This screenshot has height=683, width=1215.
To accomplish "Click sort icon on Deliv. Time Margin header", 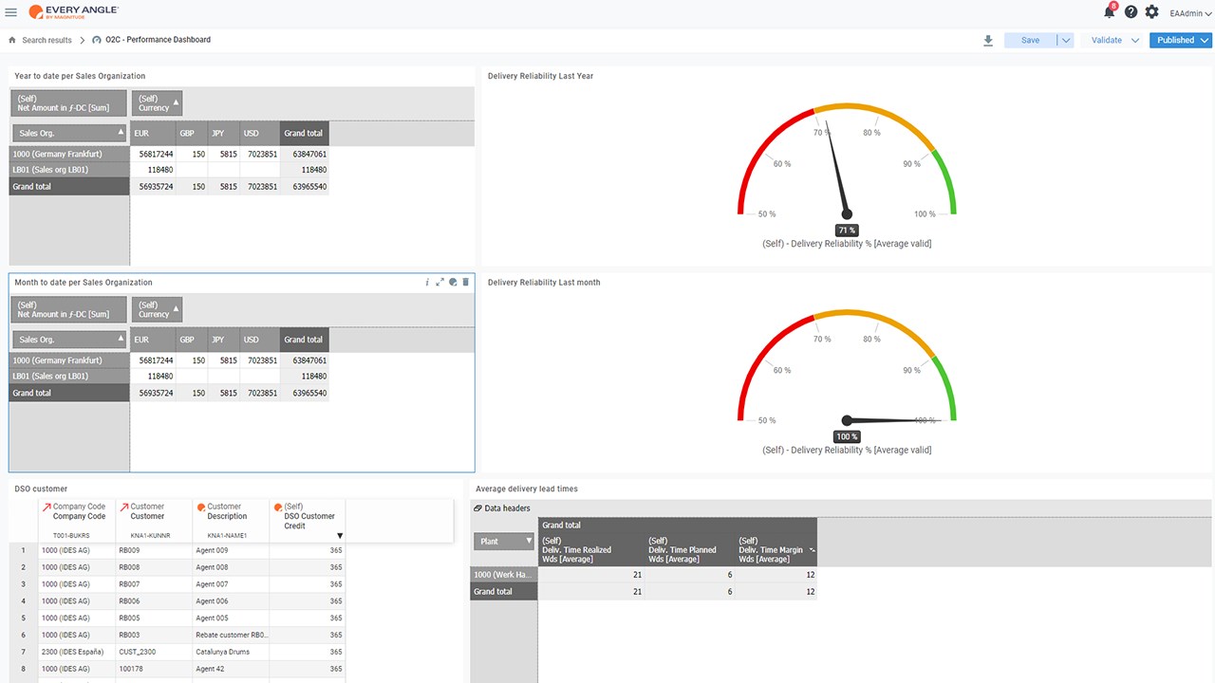I will 812,550.
